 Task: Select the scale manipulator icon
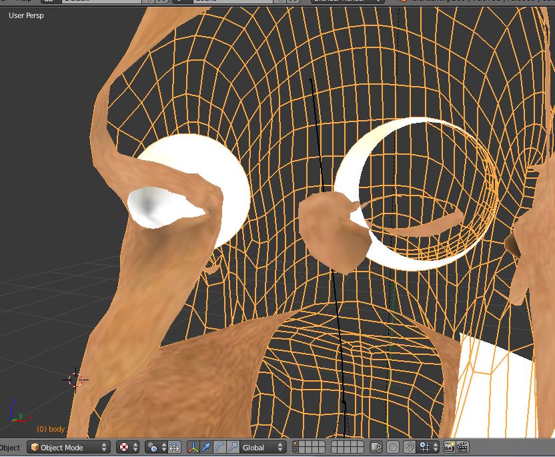pos(233,448)
